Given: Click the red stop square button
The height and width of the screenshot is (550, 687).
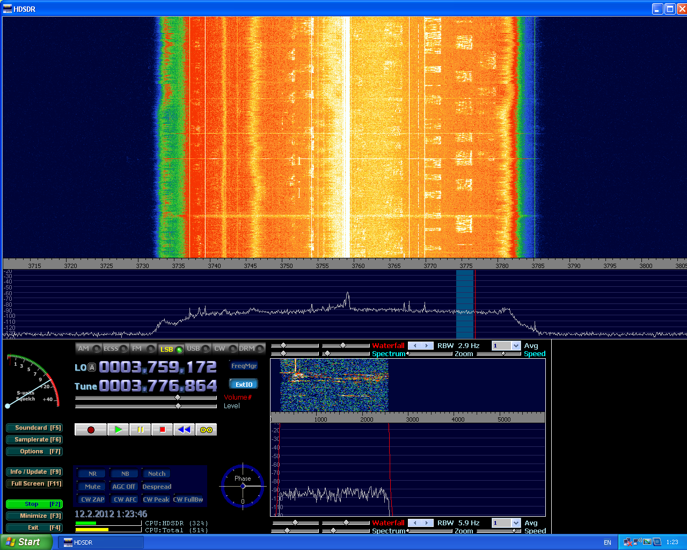Looking at the screenshot, I should click(x=162, y=430).
